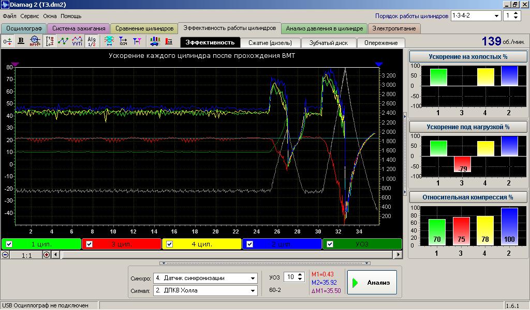Click the red 75 compression bar

(461, 231)
